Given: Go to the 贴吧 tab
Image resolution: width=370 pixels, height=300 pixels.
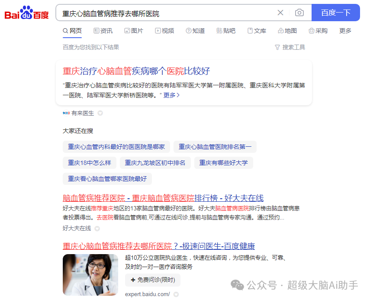Looking at the screenshot, I should (226, 31).
